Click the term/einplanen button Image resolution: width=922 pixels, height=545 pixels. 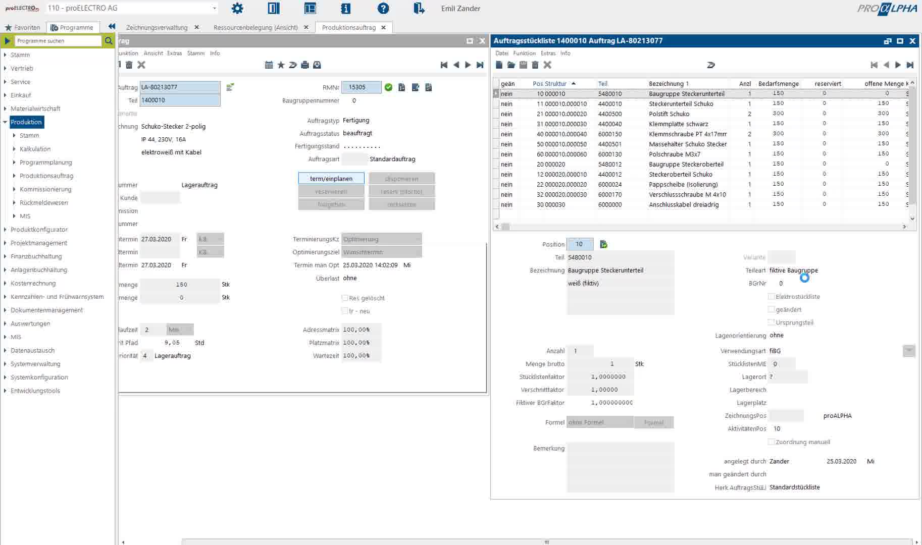point(331,179)
